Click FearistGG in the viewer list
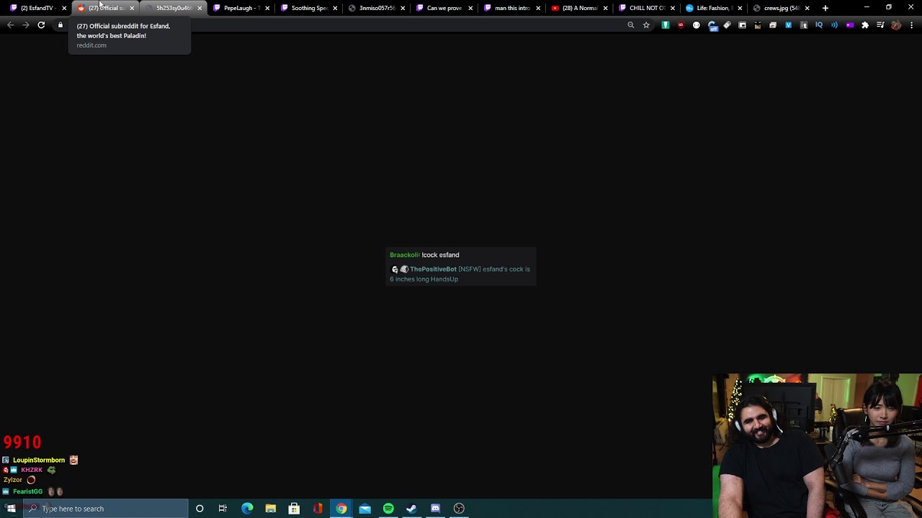The width and height of the screenshot is (922, 518). pyautogui.click(x=27, y=491)
